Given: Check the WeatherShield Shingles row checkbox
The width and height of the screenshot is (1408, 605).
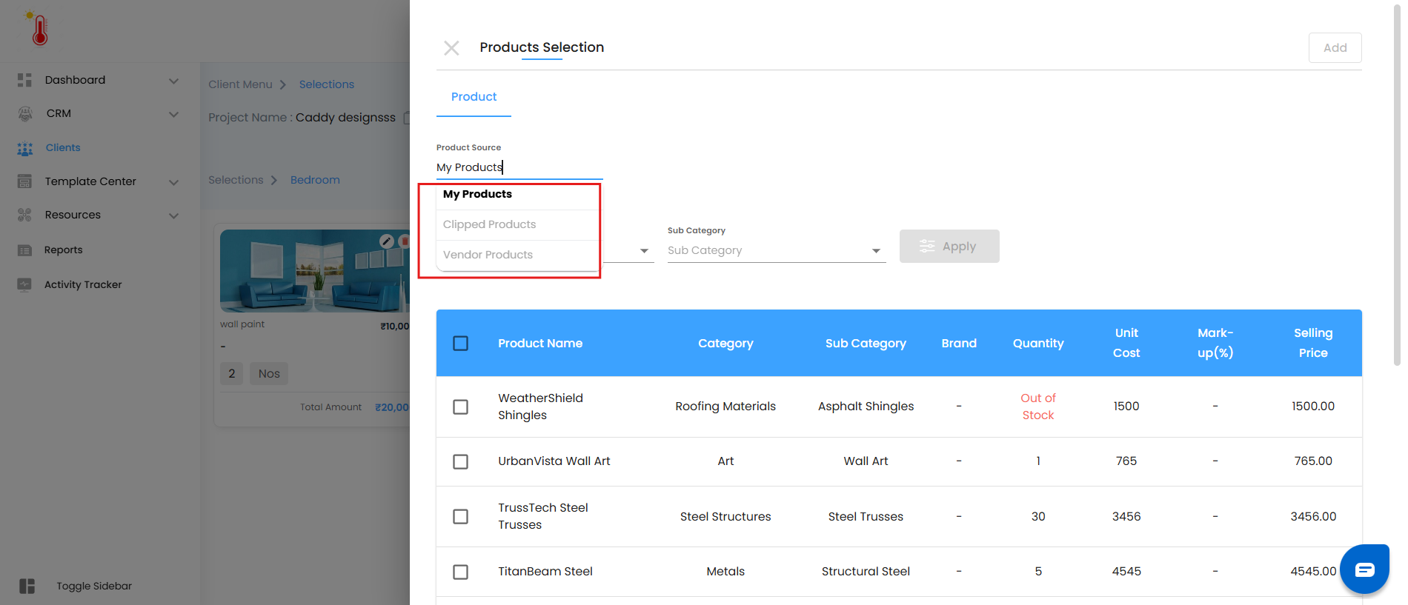Looking at the screenshot, I should 460,407.
